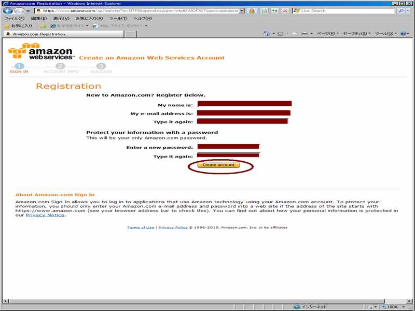Click step 2 ACCOUNT INFO circle
415x311 pixels.
[60, 66]
